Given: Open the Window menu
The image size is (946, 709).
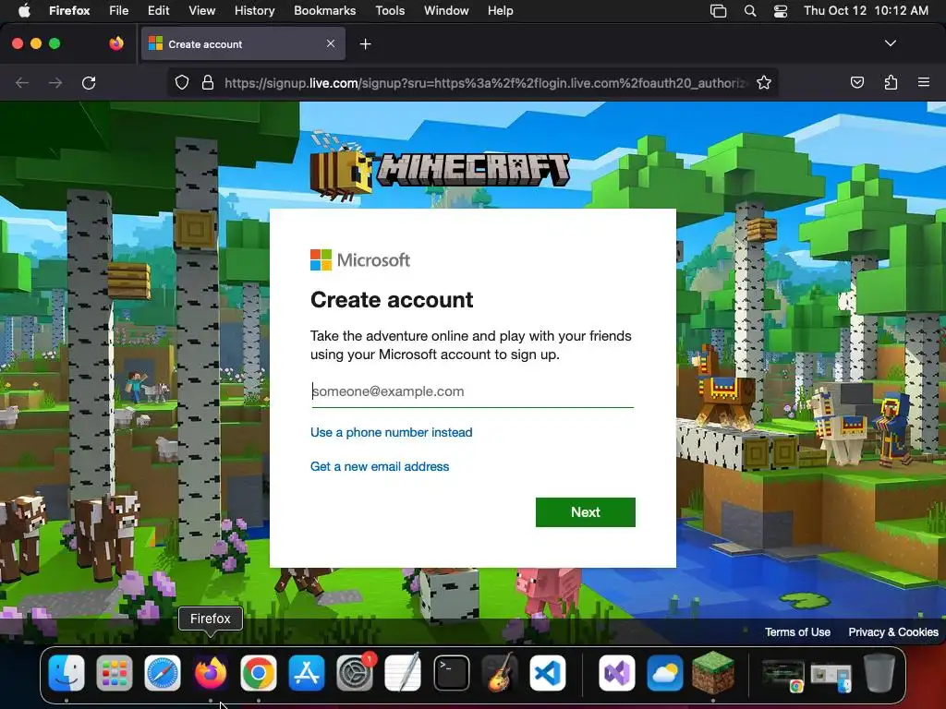Looking at the screenshot, I should pos(446,10).
